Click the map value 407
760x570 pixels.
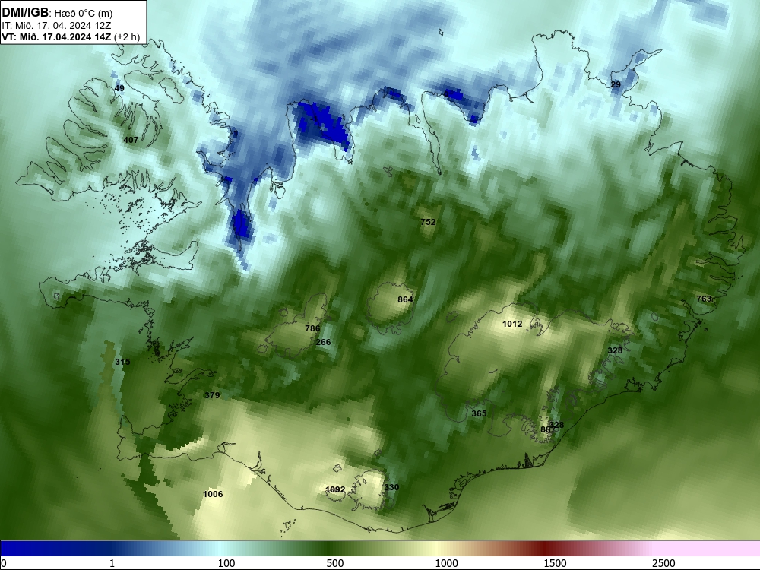click(x=131, y=140)
